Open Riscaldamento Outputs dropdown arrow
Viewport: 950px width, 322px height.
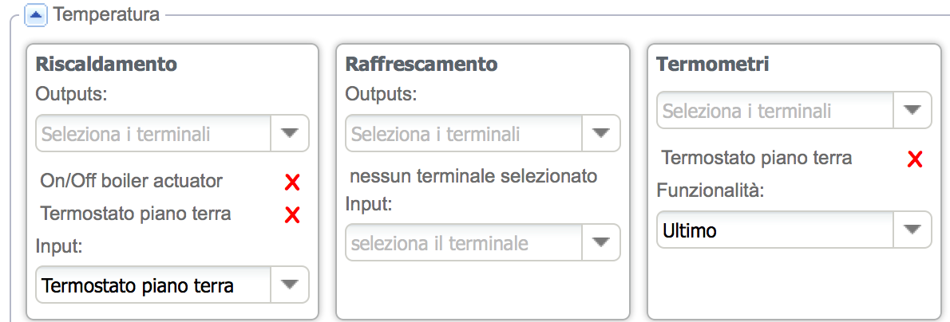[x=290, y=134]
